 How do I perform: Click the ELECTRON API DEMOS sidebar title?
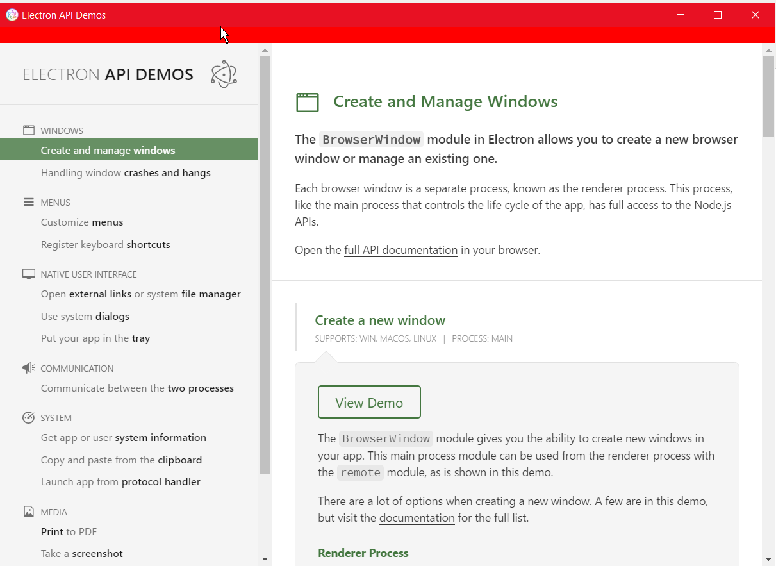pyautogui.click(x=108, y=74)
